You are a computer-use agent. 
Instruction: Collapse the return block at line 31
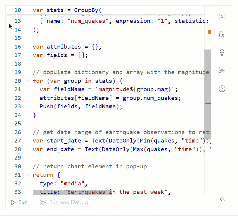point(28,175)
